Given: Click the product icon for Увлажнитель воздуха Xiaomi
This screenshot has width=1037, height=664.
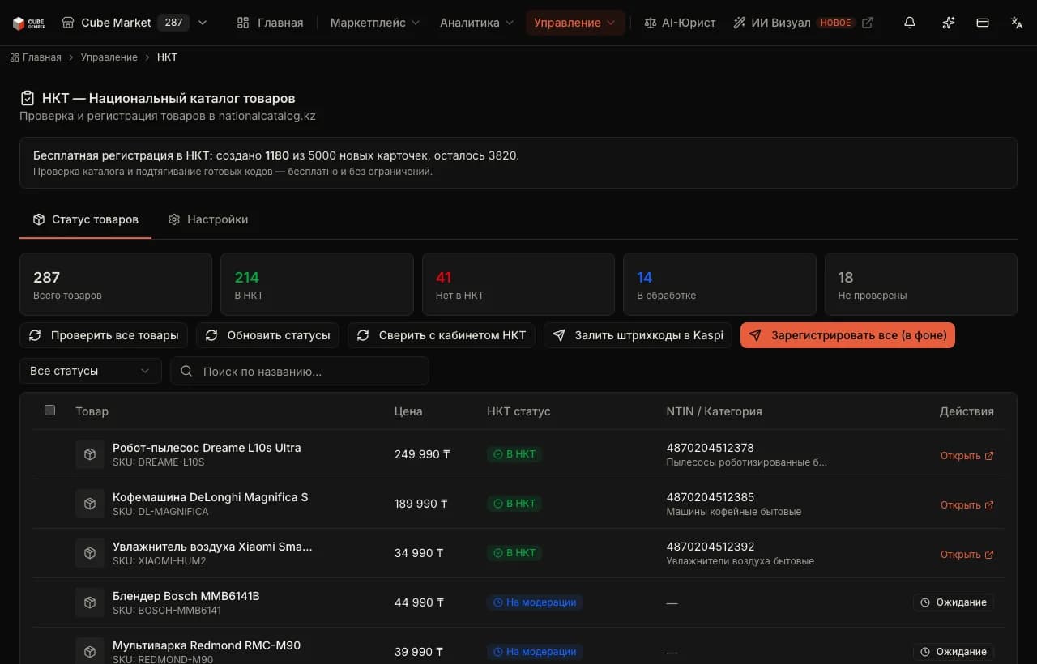Looking at the screenshot, I should [90, 553].
